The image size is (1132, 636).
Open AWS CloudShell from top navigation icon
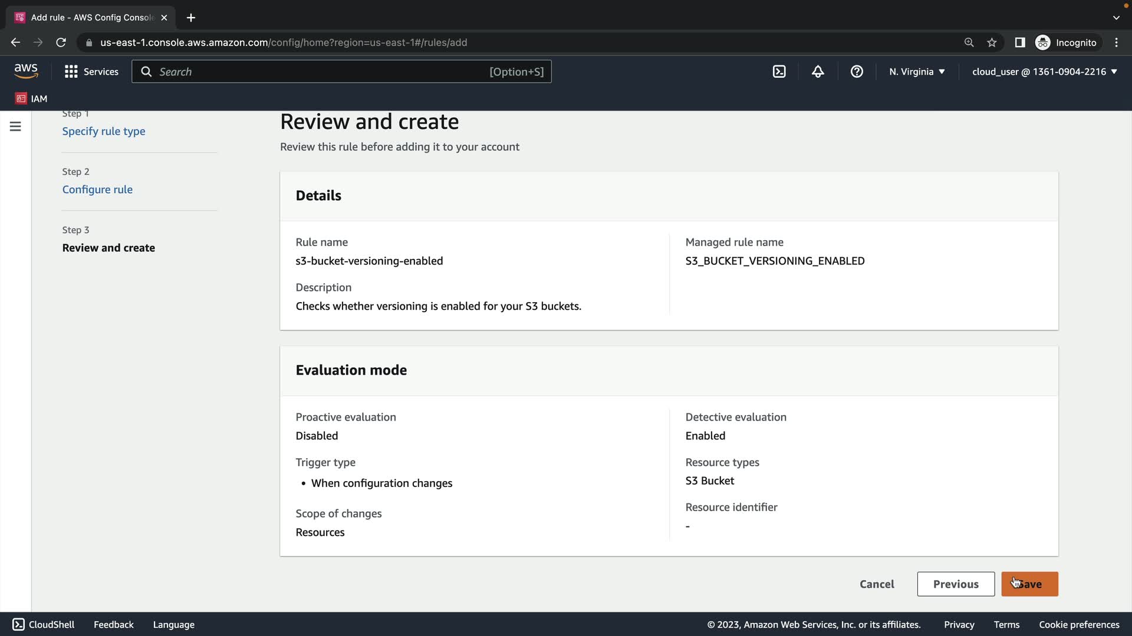(x=779, y=72)
